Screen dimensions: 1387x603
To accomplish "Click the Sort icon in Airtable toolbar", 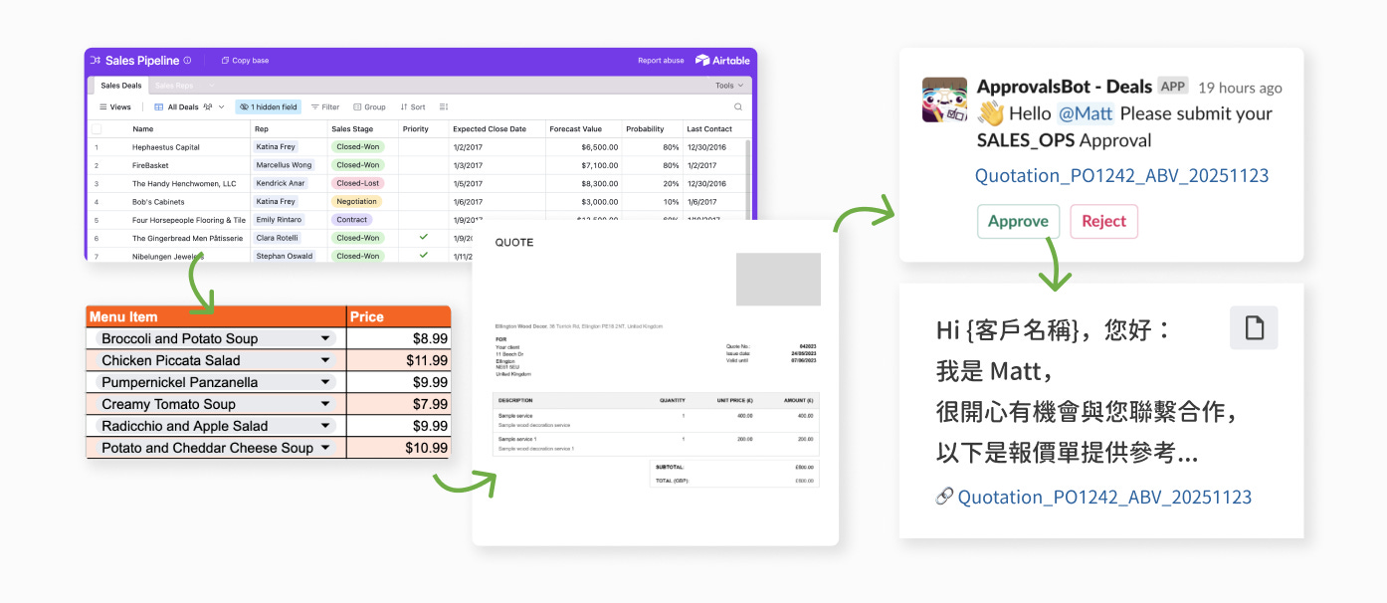I will pos(412,106).
